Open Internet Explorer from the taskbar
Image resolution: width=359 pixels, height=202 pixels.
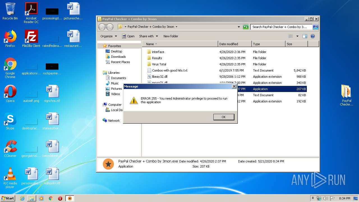point(22,198)
